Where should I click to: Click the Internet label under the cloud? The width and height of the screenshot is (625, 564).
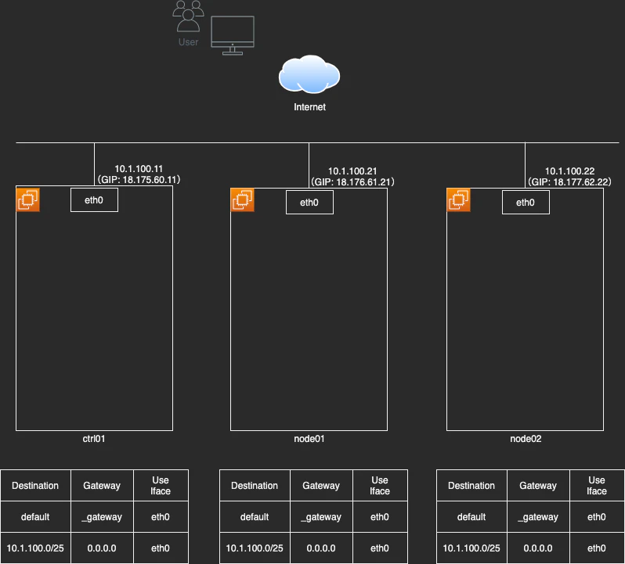[x=309, y=107]
